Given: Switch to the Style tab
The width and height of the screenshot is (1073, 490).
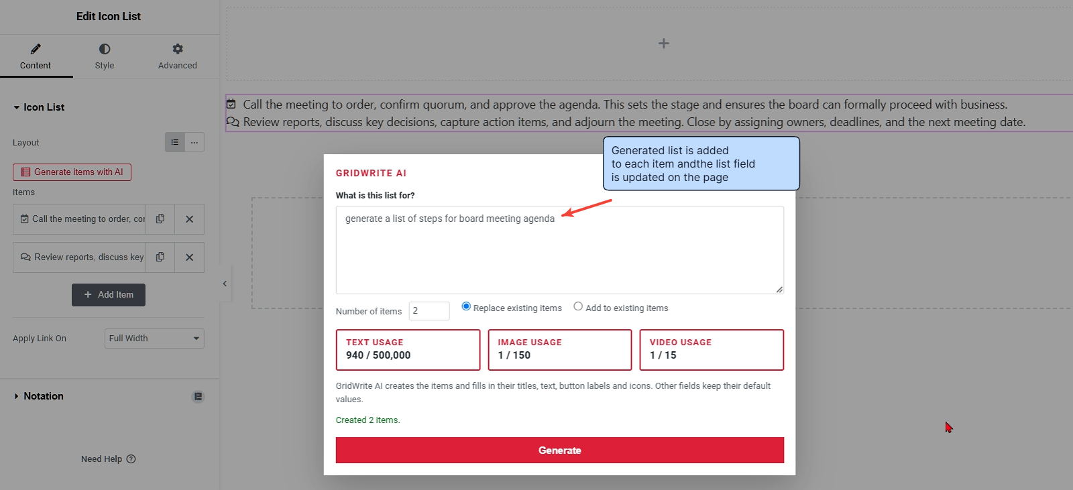Looking at the screenshot, I should tap(105, 56).
